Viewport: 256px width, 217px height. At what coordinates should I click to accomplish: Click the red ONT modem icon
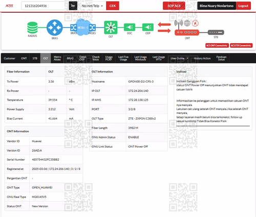pyautogui.click(x=187, y=32)
